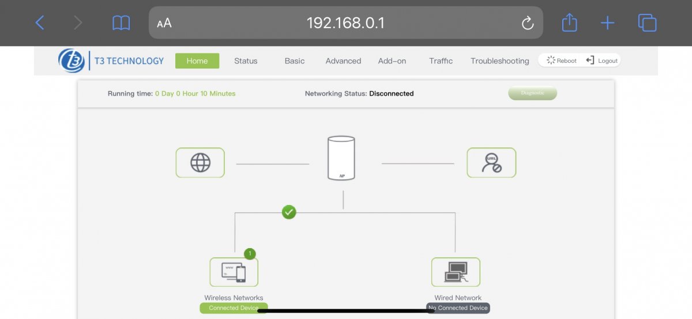Click the Wireless Networks label
This screenshot has height=319, width=692.
coord(234,298)
